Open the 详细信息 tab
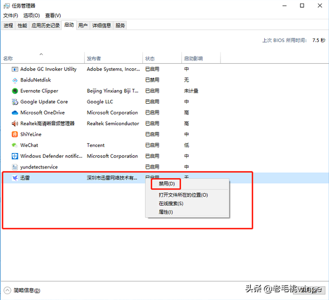The image size is (329, 300). coord(102,26)
